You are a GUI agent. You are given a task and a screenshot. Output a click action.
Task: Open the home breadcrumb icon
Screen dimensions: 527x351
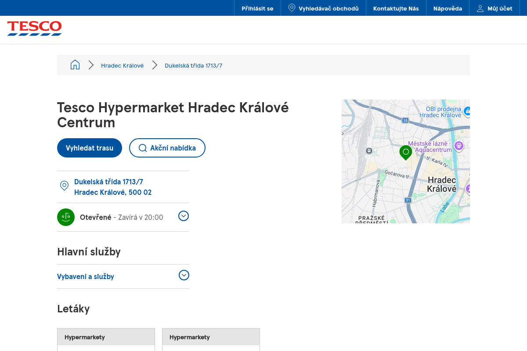coord(75,65)
